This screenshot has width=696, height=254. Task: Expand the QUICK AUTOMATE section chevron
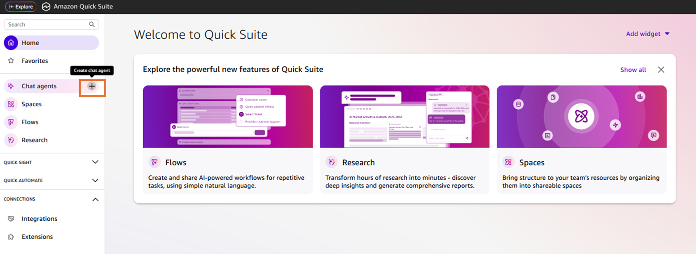pos(95,180)
